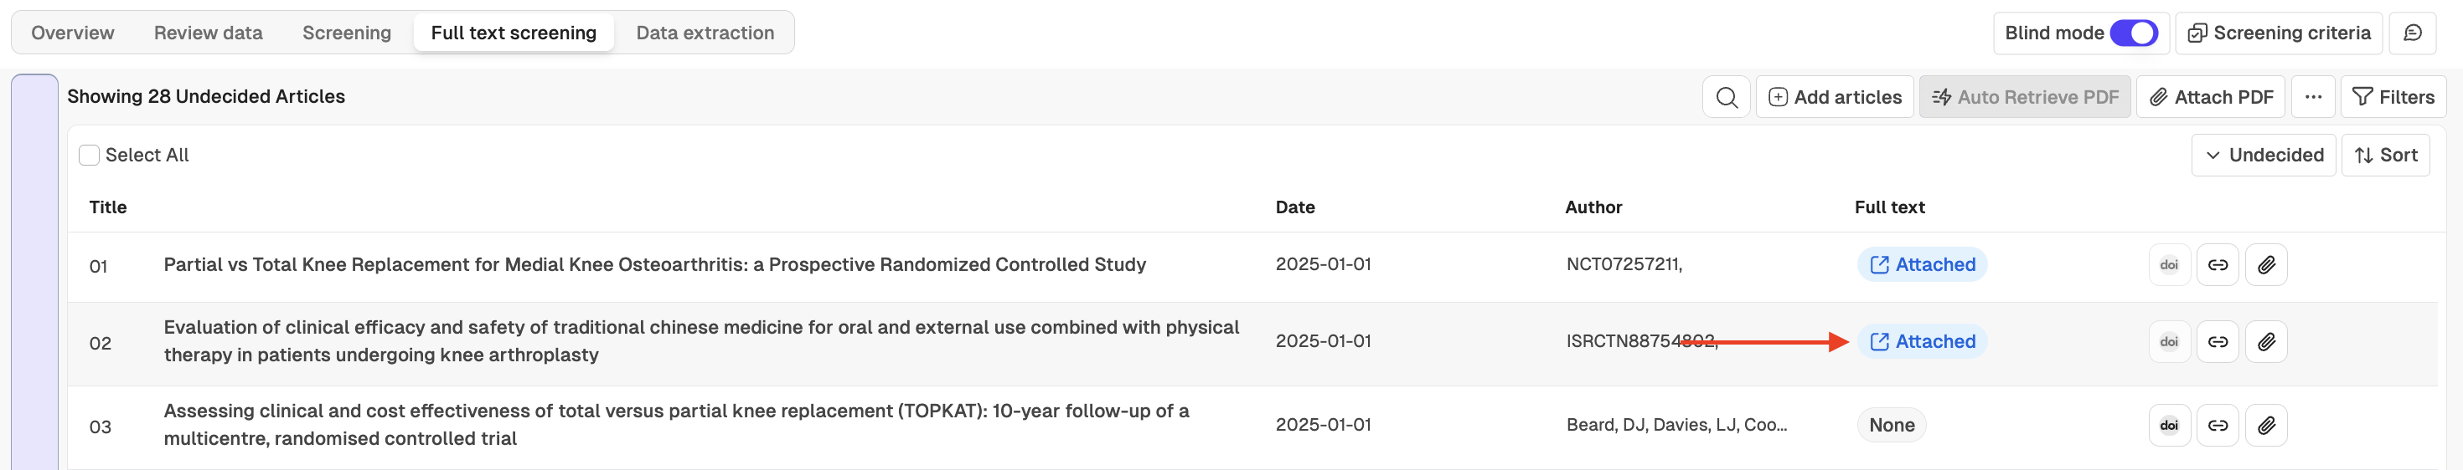Click the paperclip icon for article 03
This screenshot has height=470, width=2463.
[2266, 426]
